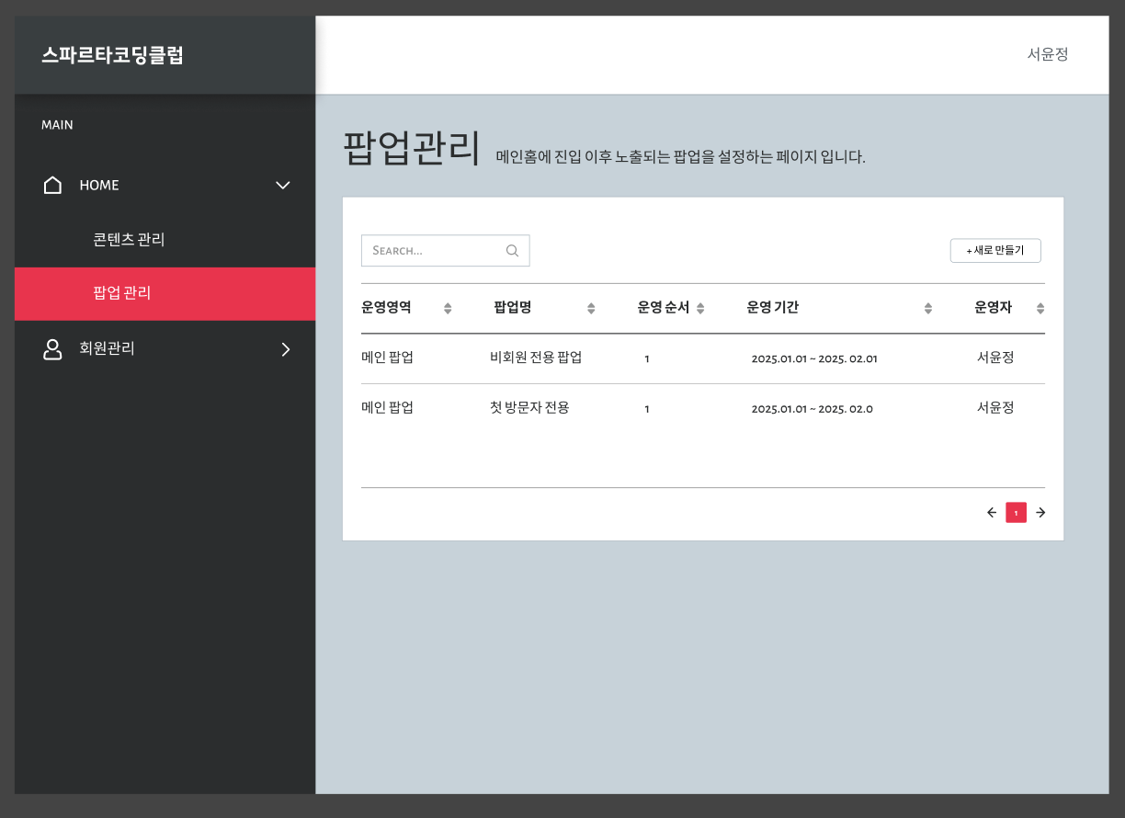Focus the Search input field
Screen dimensions: 1125x818
click(x=446, y=251)
